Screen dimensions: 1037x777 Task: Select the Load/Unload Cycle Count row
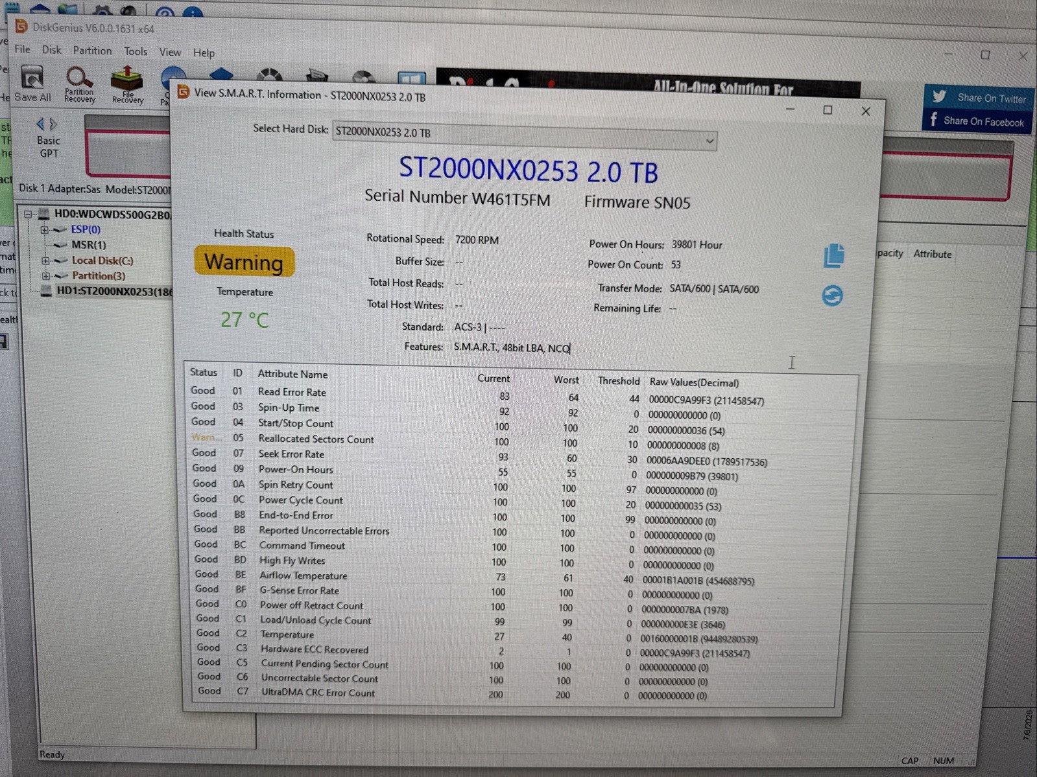click(516, 621)
